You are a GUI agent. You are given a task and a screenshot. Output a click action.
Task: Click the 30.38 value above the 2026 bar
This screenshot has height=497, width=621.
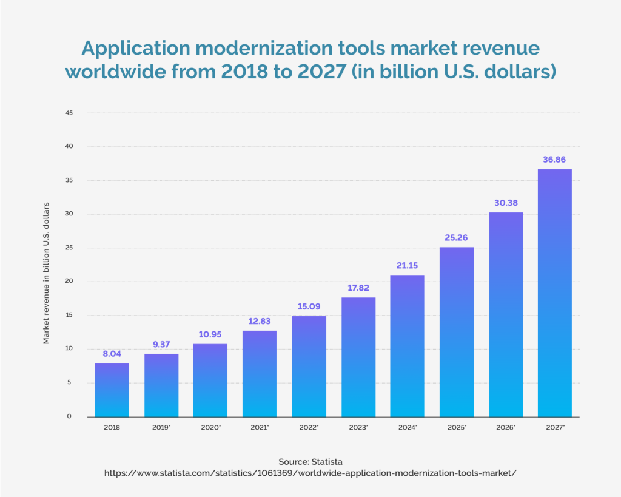pos(505,203)
